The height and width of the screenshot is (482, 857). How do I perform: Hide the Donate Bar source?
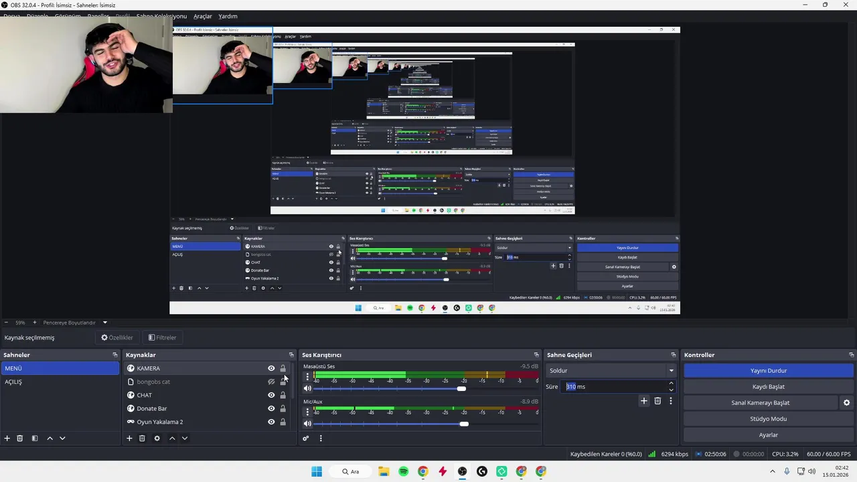click(x=271, y=408)
